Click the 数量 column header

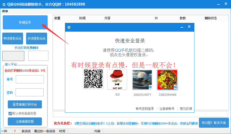(x=65, y=18)
